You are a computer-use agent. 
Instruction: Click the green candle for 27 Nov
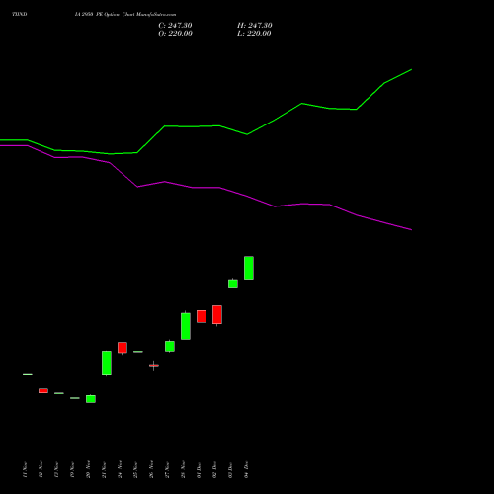(x=170, y=346)
